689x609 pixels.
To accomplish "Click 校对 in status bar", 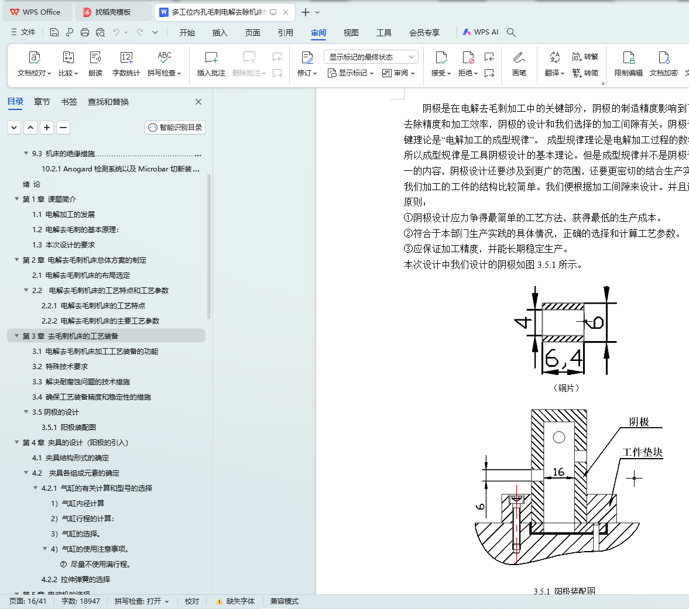I will (x=191, y=601).
